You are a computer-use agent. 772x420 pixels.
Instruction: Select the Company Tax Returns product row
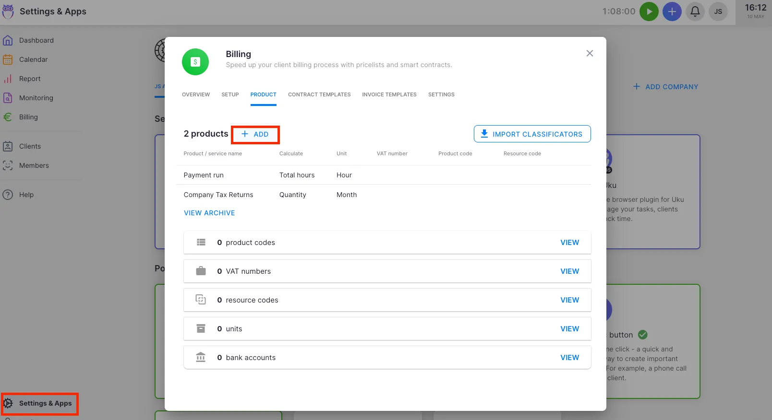(x=218, y=195)
